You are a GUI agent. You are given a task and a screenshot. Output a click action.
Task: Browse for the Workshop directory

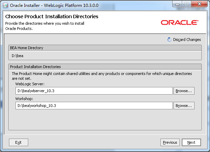[x=184, y=106]
